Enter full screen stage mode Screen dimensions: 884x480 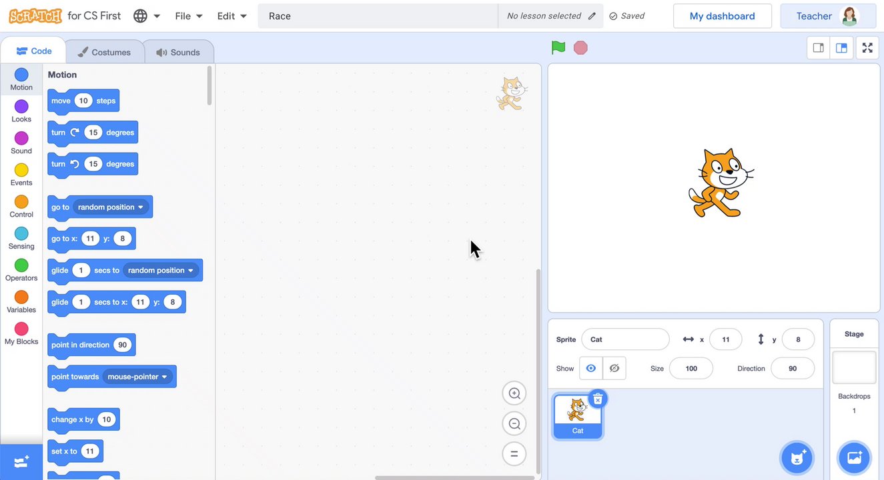pos(867,48)
